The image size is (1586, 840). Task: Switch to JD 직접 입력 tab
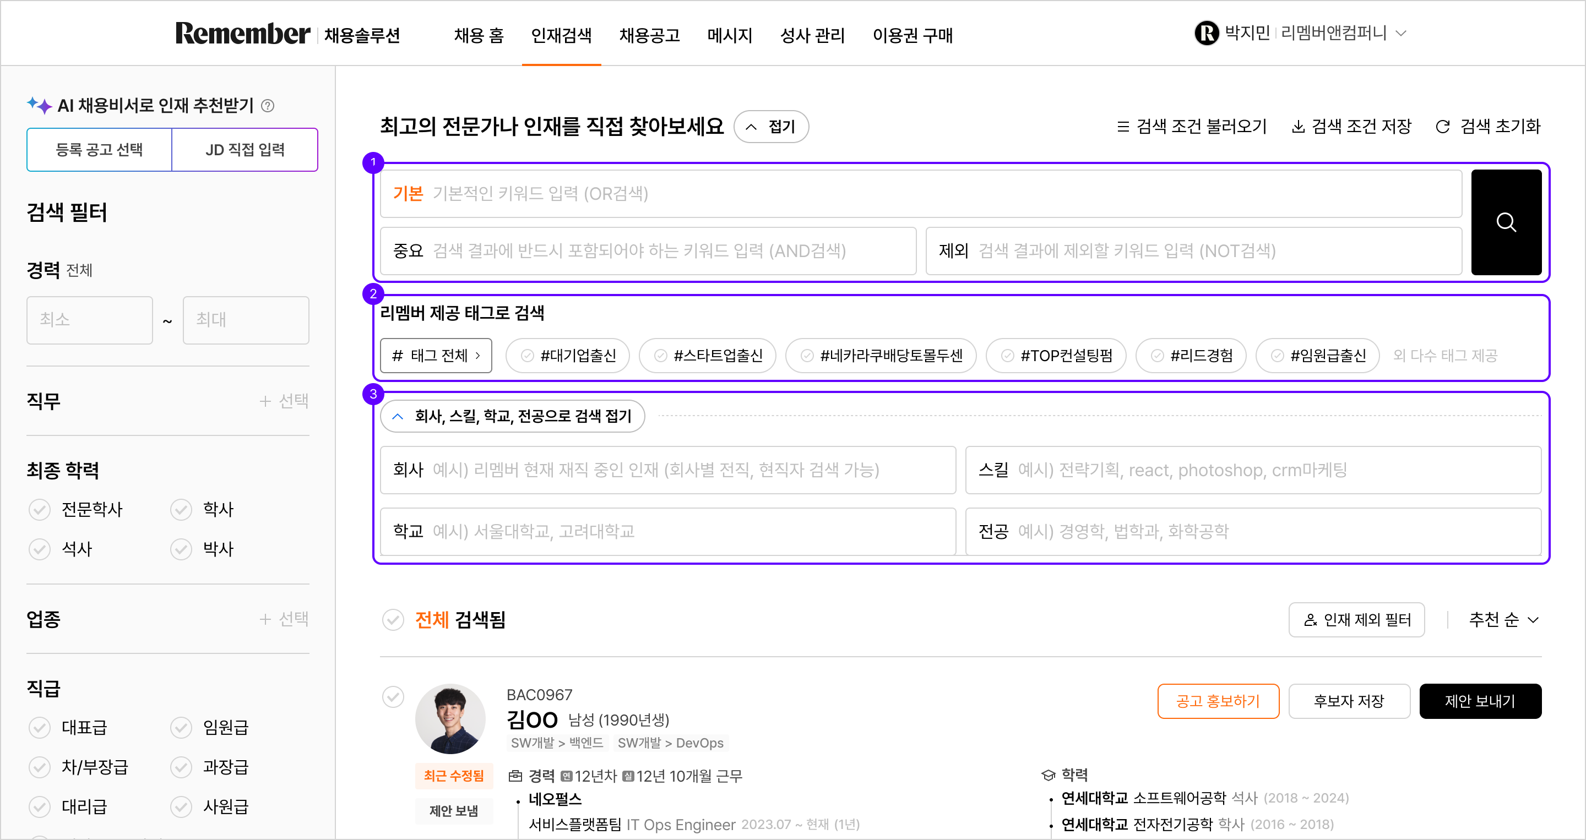(x=245, y=150)
